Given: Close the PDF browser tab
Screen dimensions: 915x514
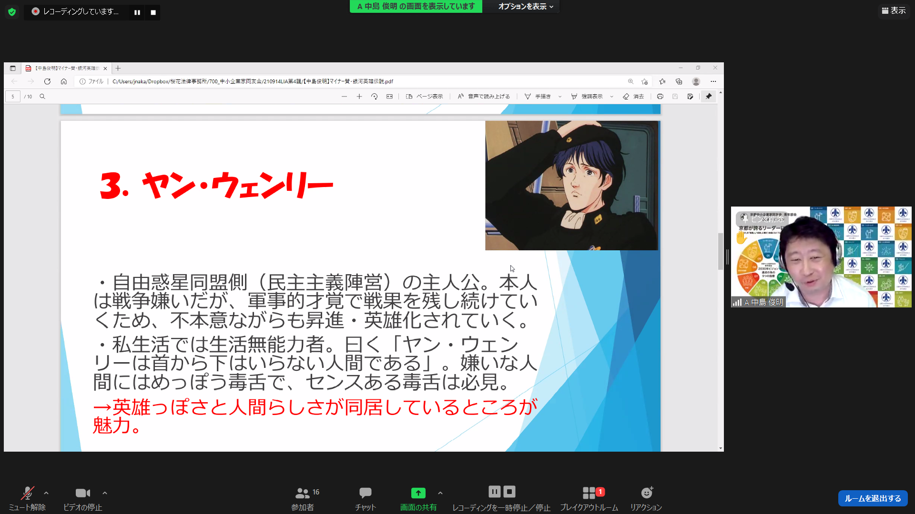Looking at the screenshot, I should point(105,69).
